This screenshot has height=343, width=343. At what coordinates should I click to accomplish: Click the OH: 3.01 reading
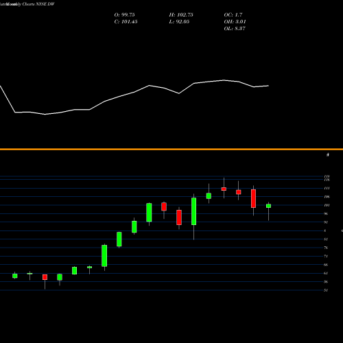point(235,22)
